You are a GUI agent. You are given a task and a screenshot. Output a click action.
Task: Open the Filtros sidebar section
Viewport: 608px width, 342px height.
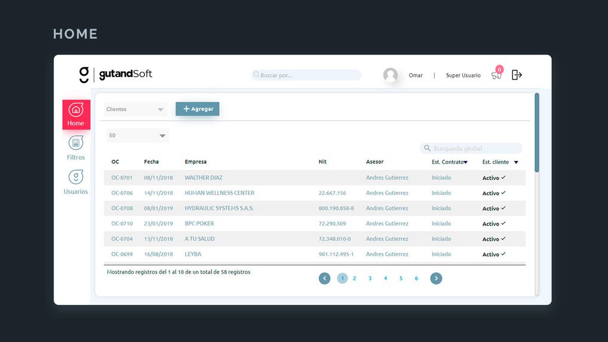(x=76, y=148)
